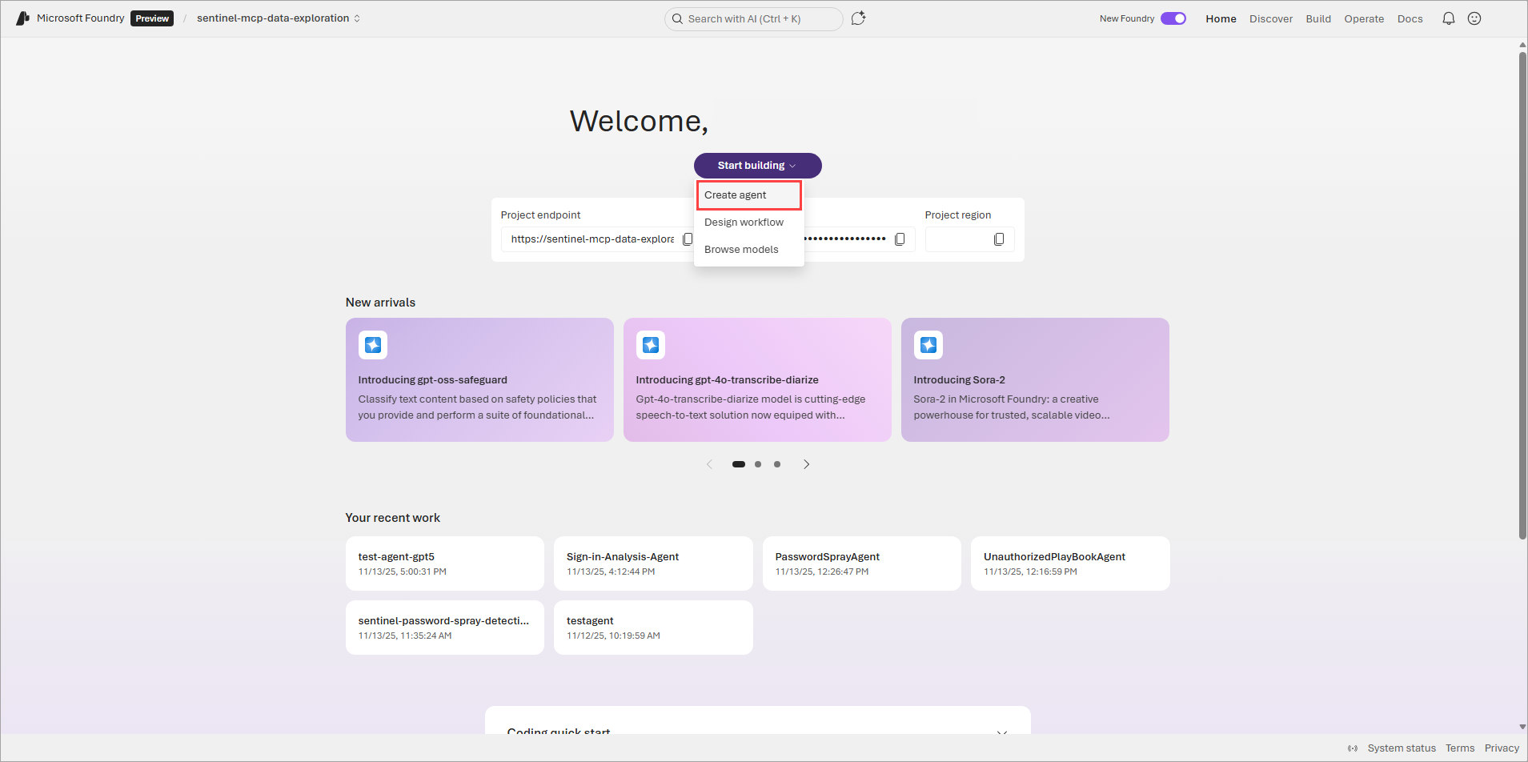
Task: Click the 'Your recent work' heading
Action: pyautogui.click(x=393, y=518)
